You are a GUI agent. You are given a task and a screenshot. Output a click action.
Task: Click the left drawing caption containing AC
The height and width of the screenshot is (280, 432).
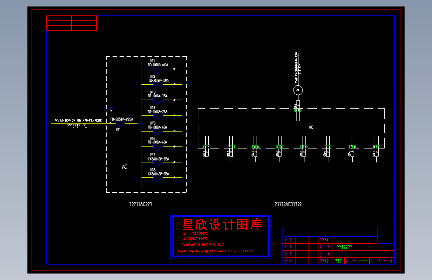141,204
